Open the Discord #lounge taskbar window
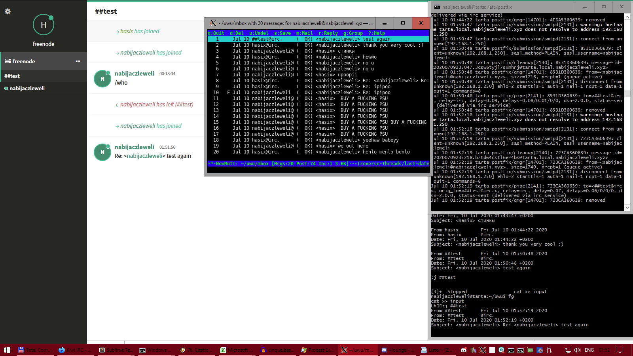Image resolution: width=633 pixels, height=356 pixels. point(397,350)
